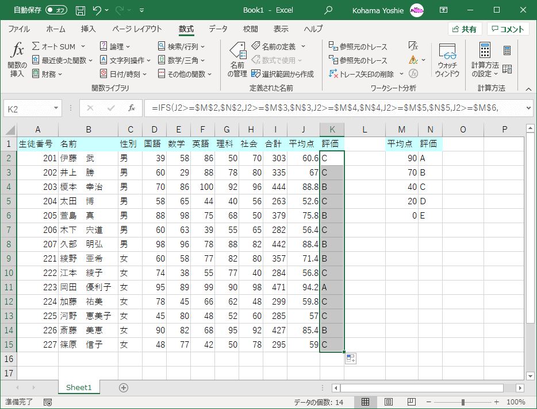The image size is (537, 409).
Task: Switch to the データ tab
Action: 218,29
